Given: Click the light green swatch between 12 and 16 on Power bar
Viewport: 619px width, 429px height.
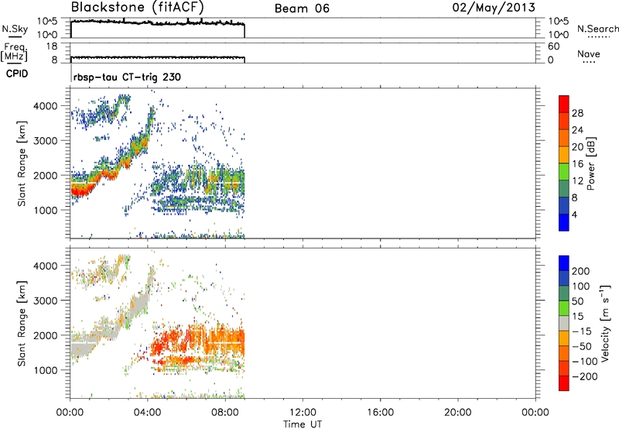Looking at the screenshot, I should 564,172.
